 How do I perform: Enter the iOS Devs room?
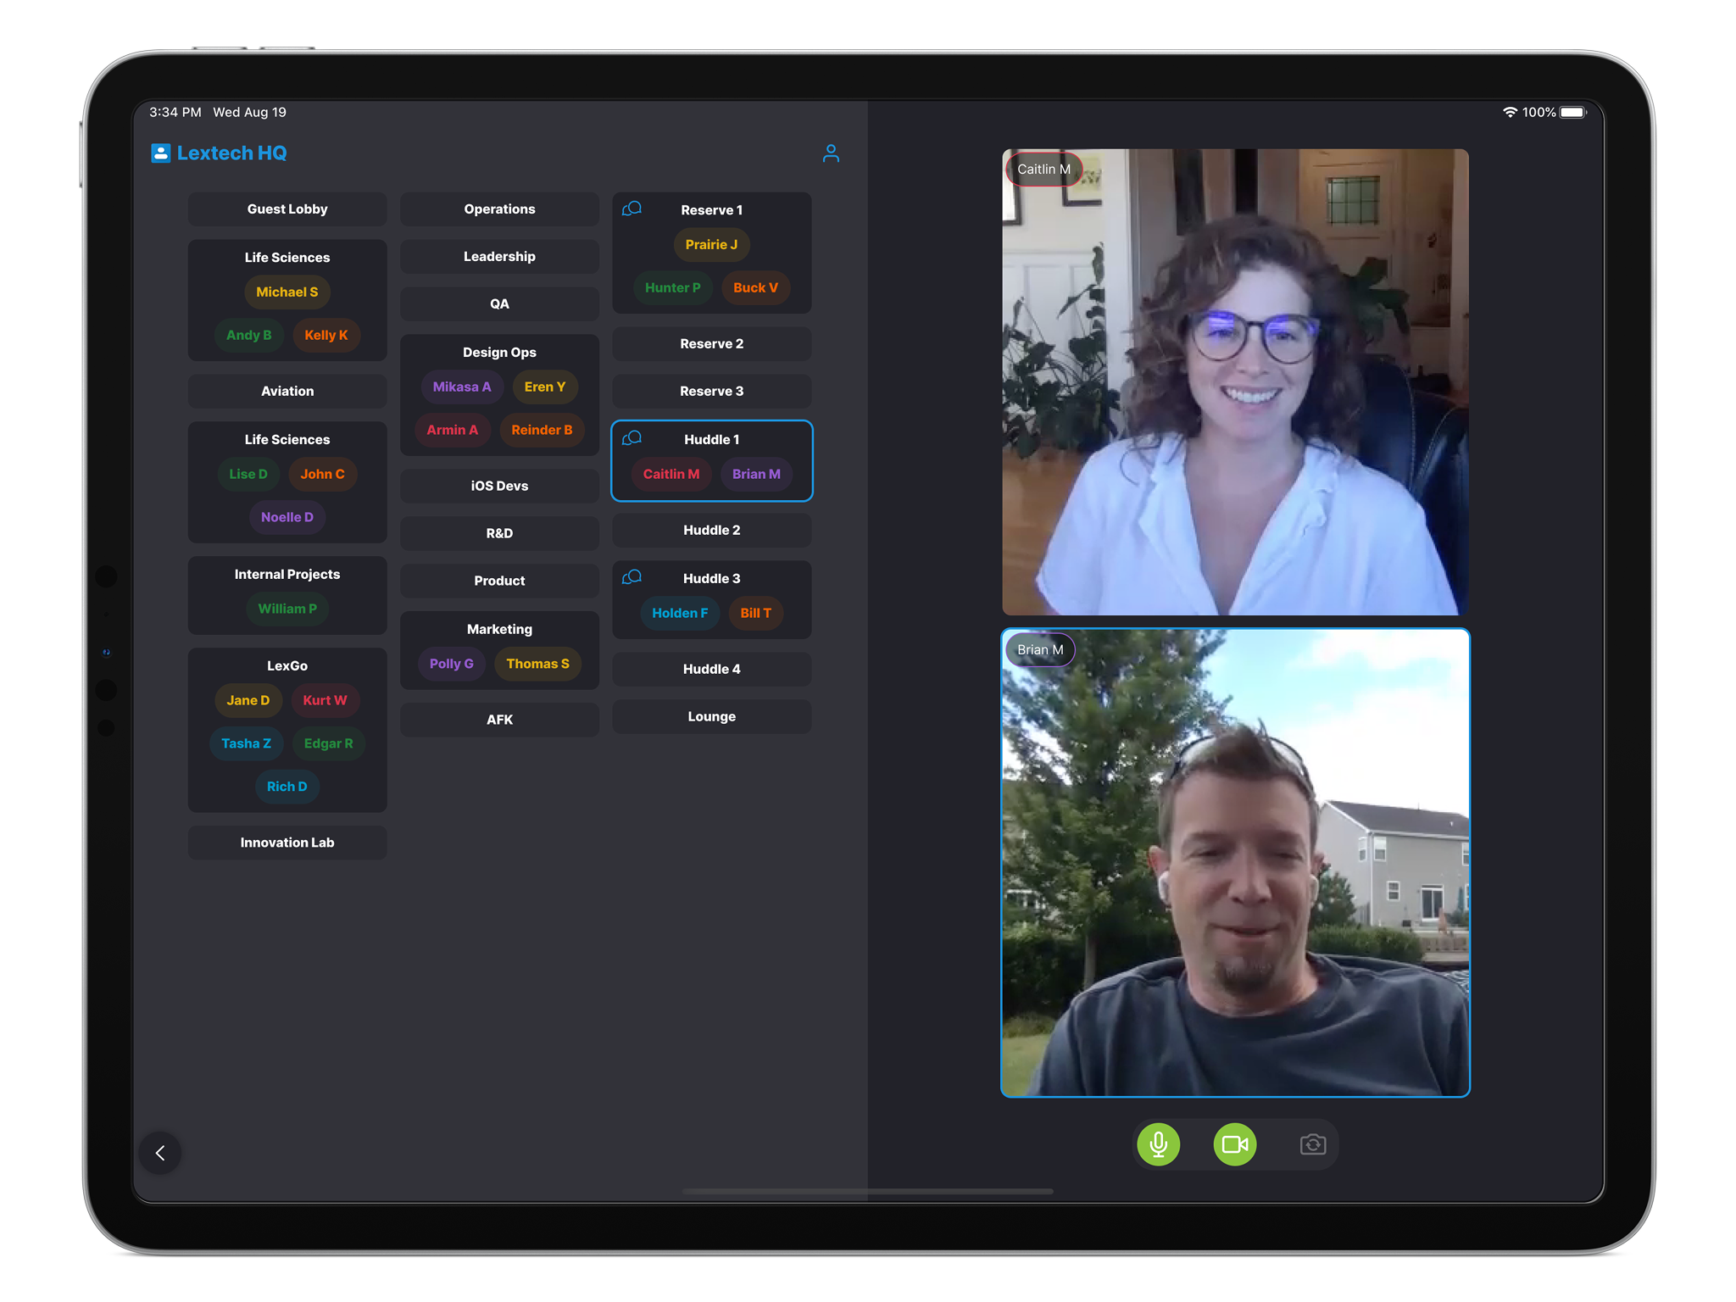pos(499,487)
